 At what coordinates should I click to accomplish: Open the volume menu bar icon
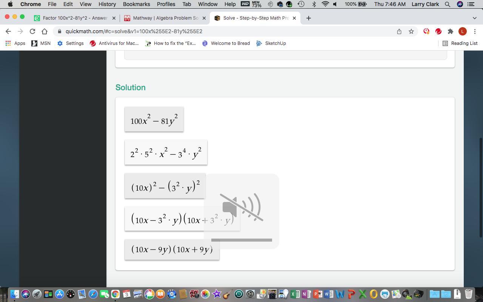[x=335, y=4]
